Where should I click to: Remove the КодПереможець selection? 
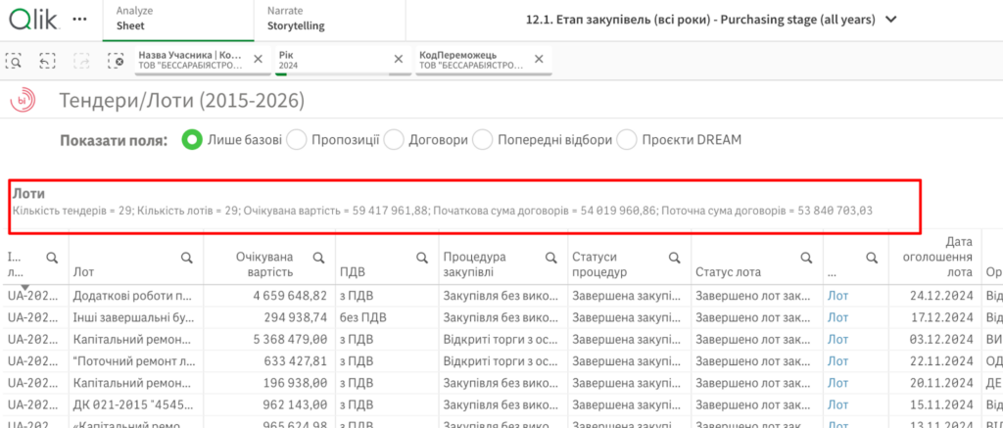pos(541,60)
